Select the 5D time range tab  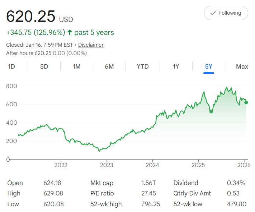click(x=44, y=66)
